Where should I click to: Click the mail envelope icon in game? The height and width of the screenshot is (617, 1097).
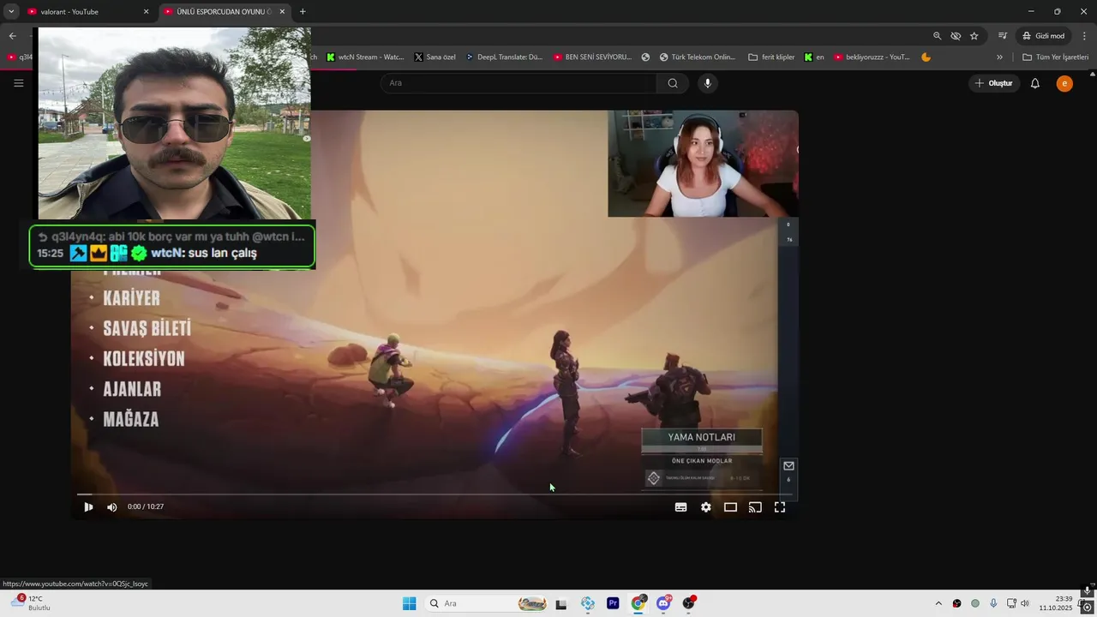click(788, 466)
